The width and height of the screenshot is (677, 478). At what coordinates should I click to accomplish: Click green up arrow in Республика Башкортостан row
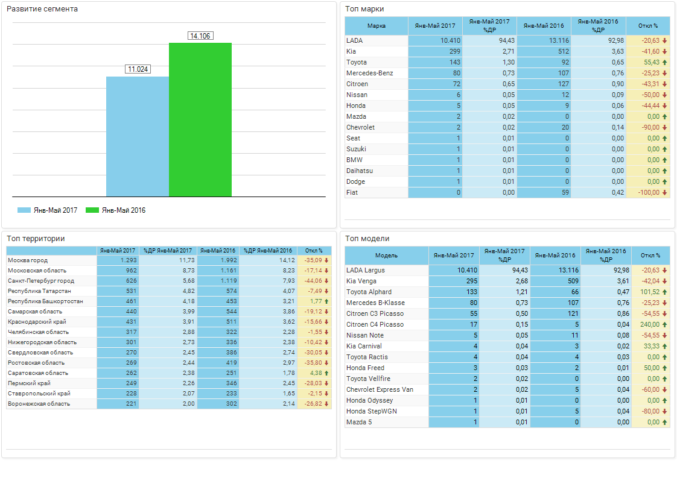[x=326, y=301]
